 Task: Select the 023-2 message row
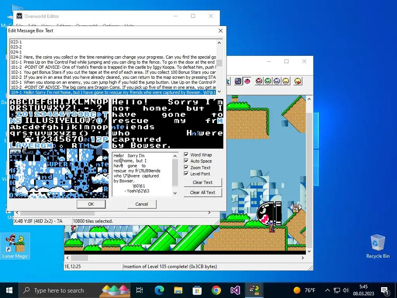113,47
